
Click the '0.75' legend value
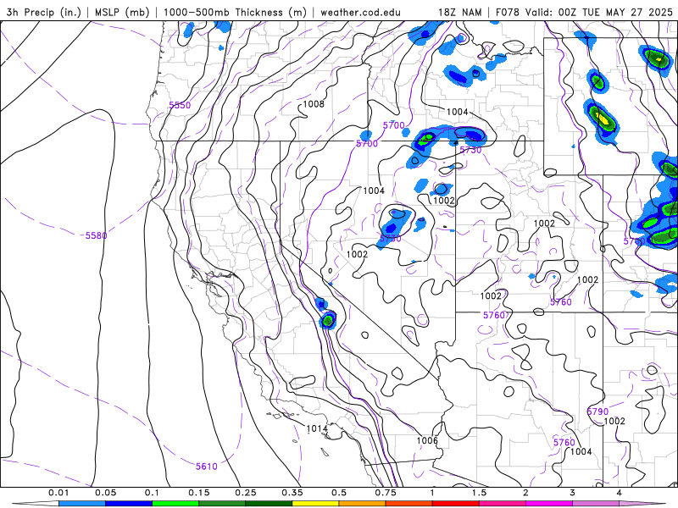386,493
